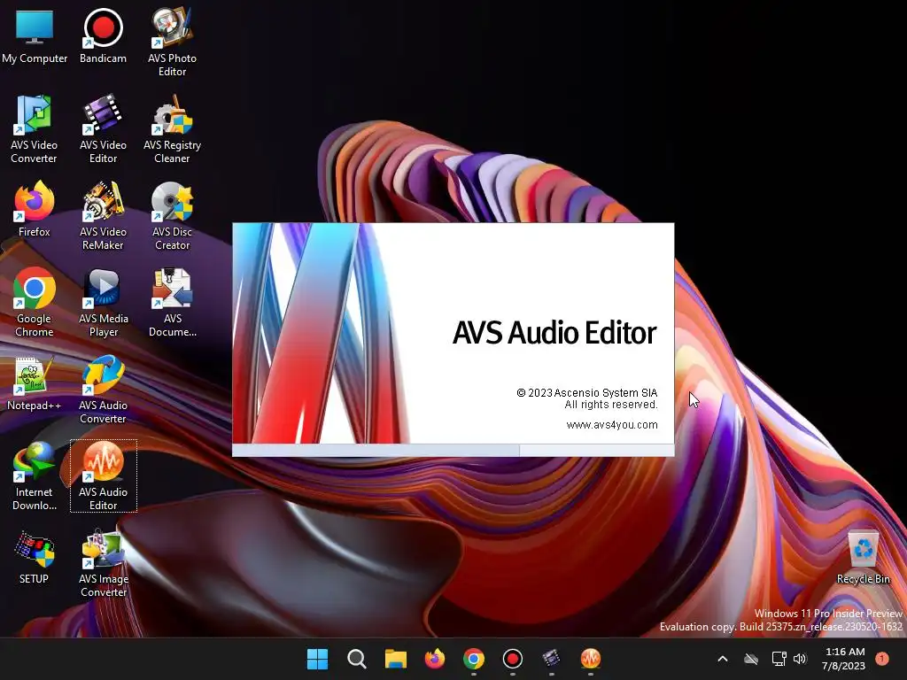907x680 pixels.
Task: Select the Google Chrome desktop shortcut
Action: tap(35, 303)
